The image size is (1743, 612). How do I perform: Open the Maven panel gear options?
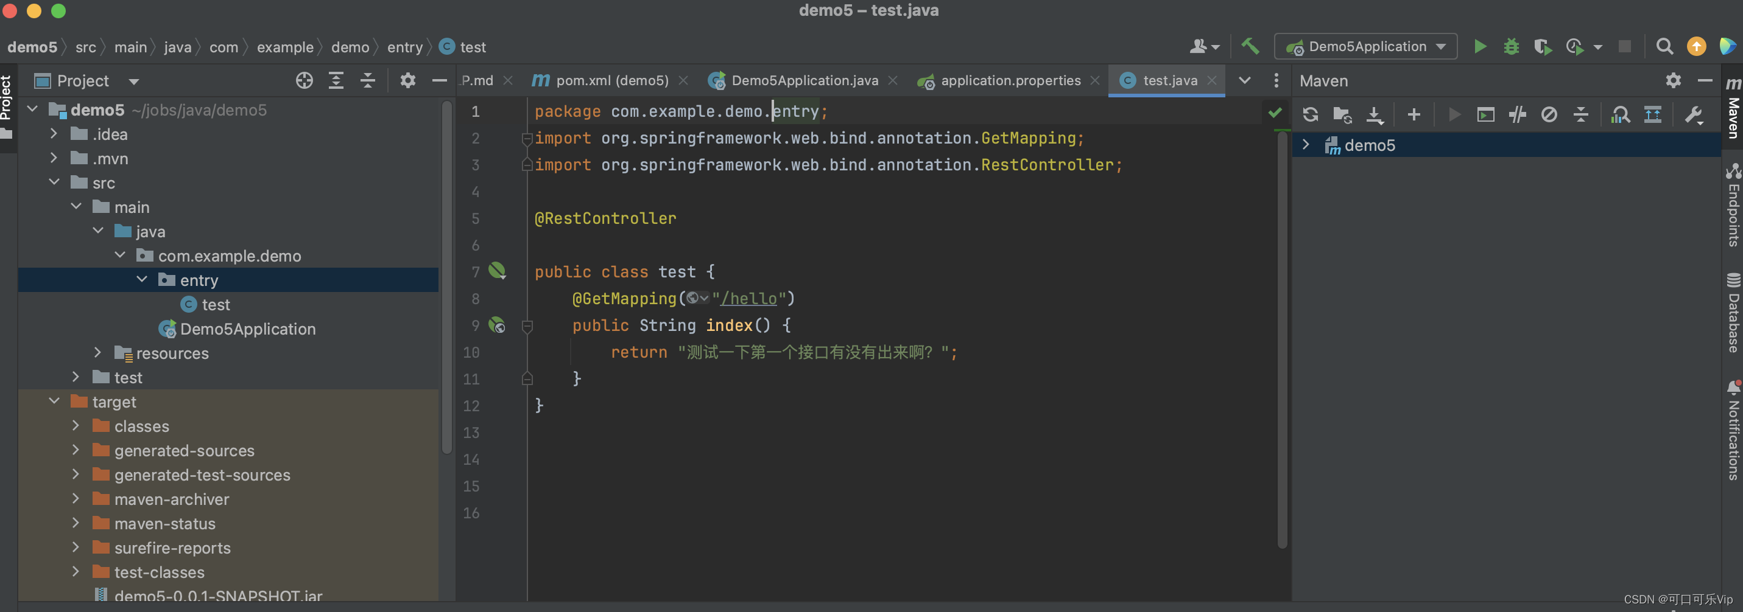[x=1674, y=80]
